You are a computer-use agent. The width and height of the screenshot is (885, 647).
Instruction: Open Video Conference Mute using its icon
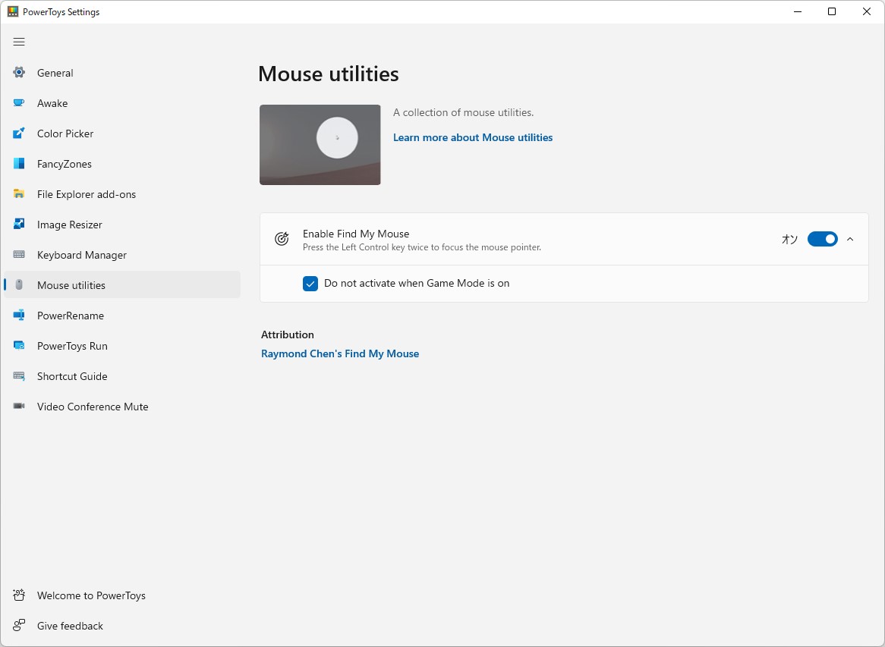[18, 407]
